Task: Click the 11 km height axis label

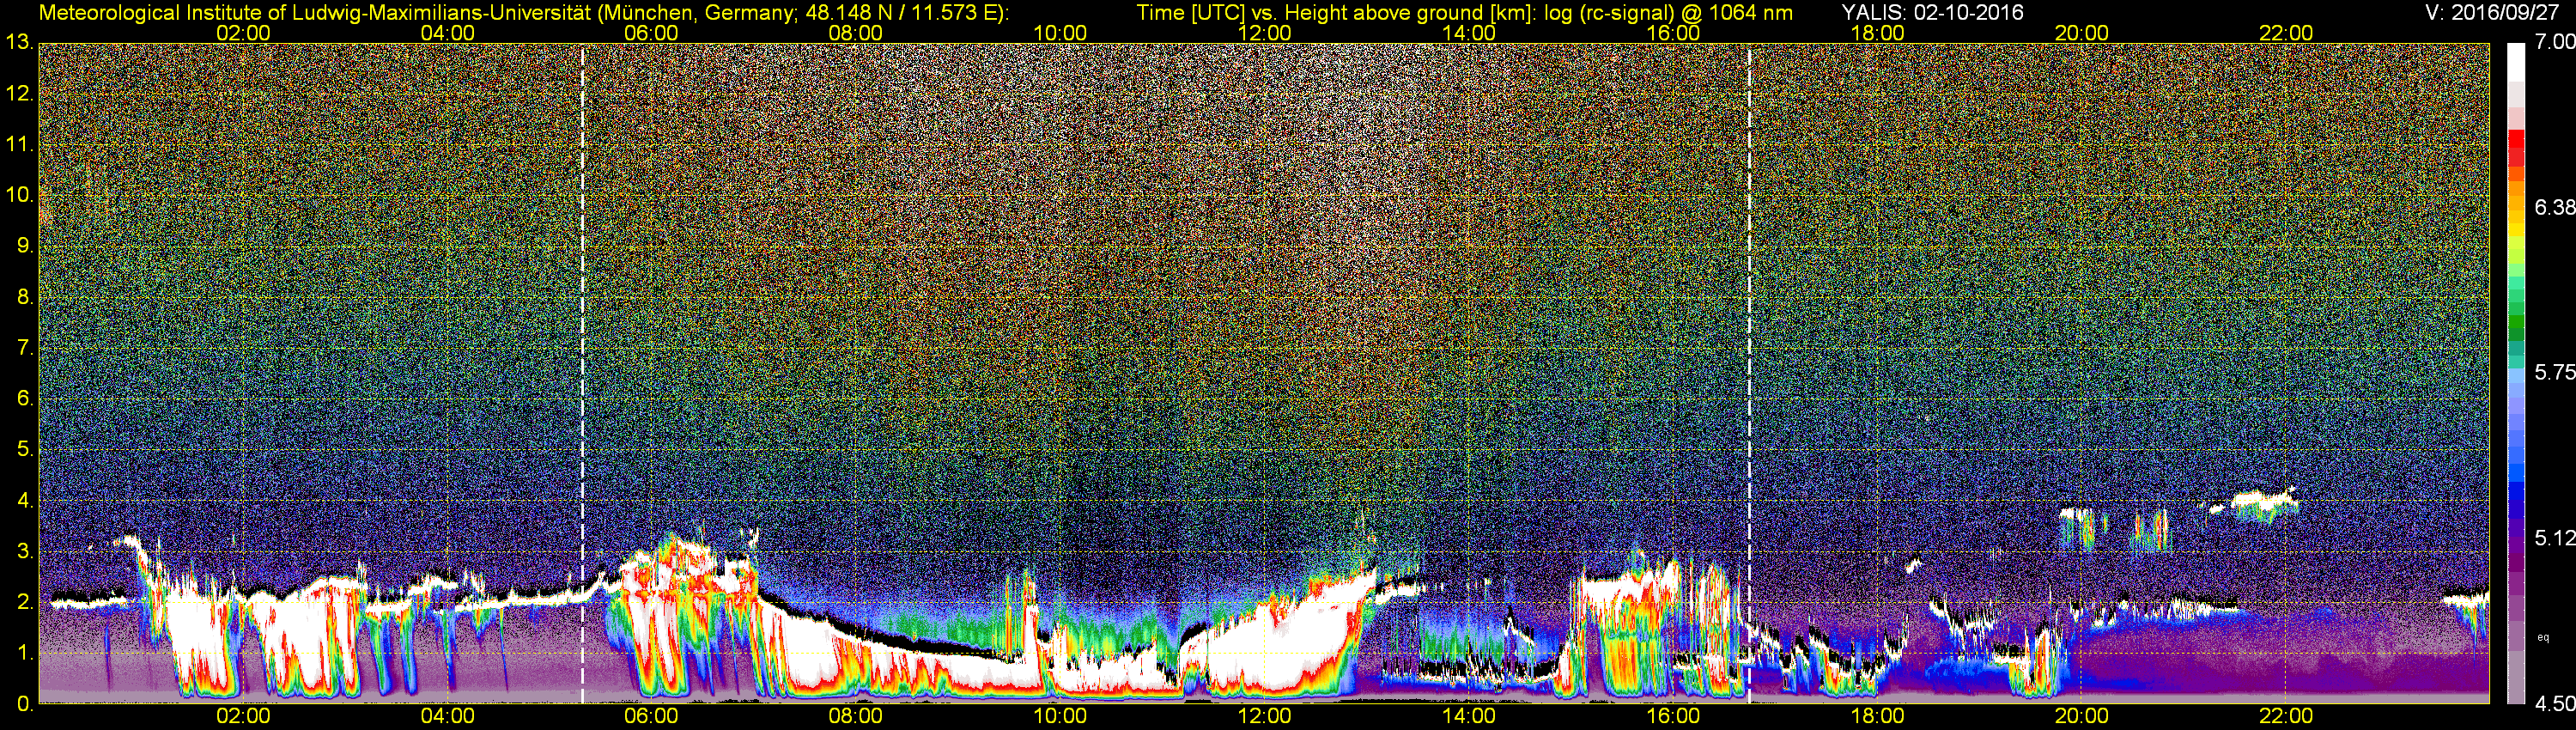Action: (x=19, y=145)
